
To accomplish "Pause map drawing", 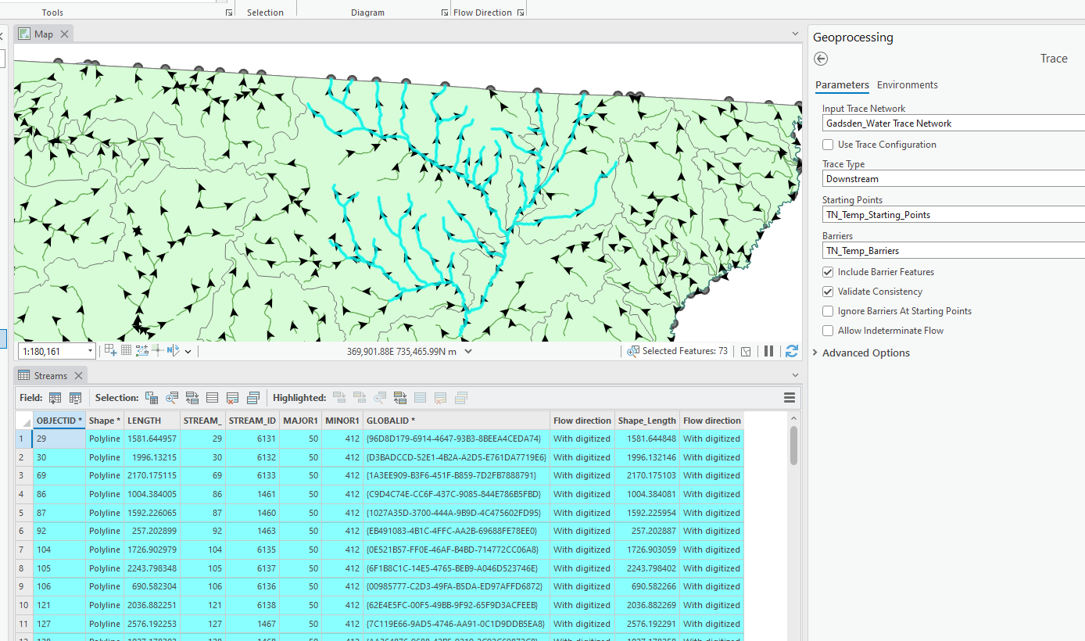I will click(768, 352).
